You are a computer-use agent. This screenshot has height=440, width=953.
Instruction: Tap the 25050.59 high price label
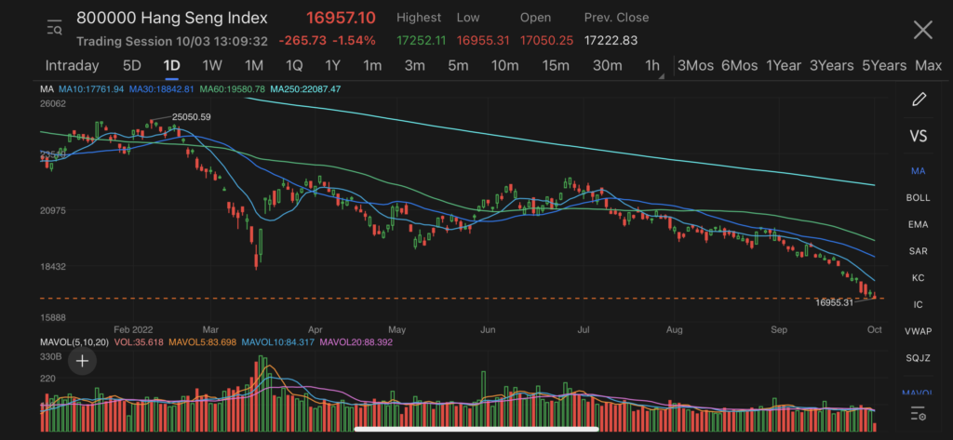pos(192,116)
